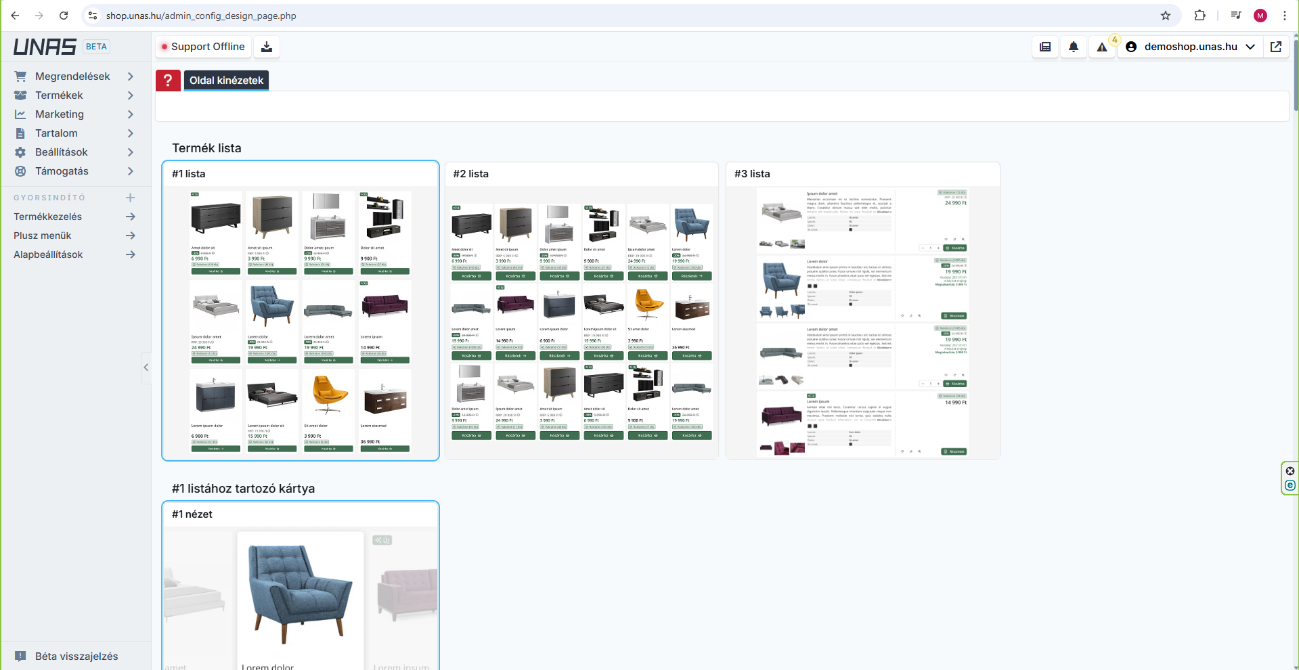
Task: Expand the Megrendelések menu
Action: tap(75, 76)
